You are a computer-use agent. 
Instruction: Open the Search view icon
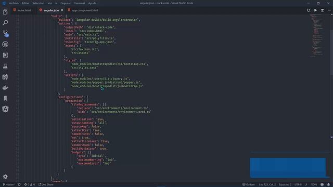coord(5,22)
